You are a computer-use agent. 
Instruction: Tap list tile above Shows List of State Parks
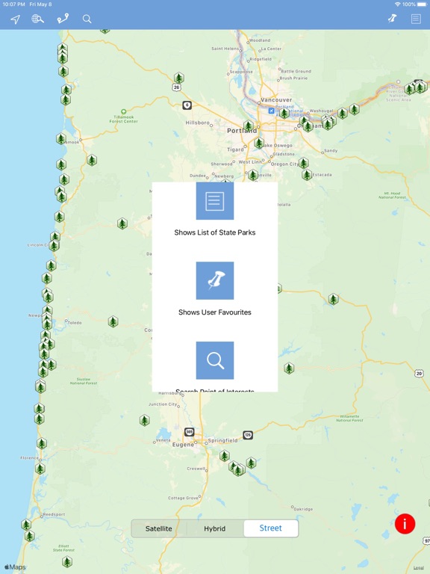pyautogui.click(x=215, y=201)
